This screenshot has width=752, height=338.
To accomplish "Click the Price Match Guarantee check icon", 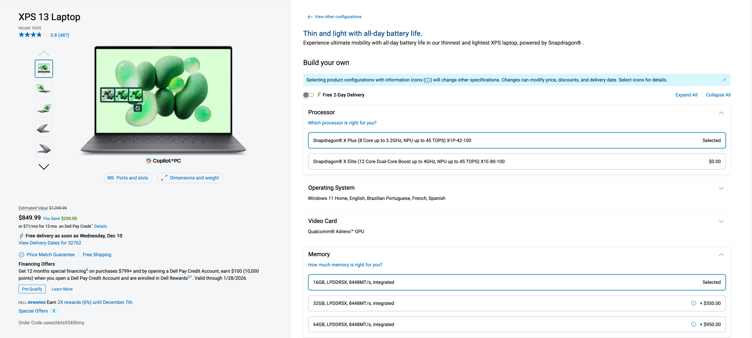I will point(21,255).
